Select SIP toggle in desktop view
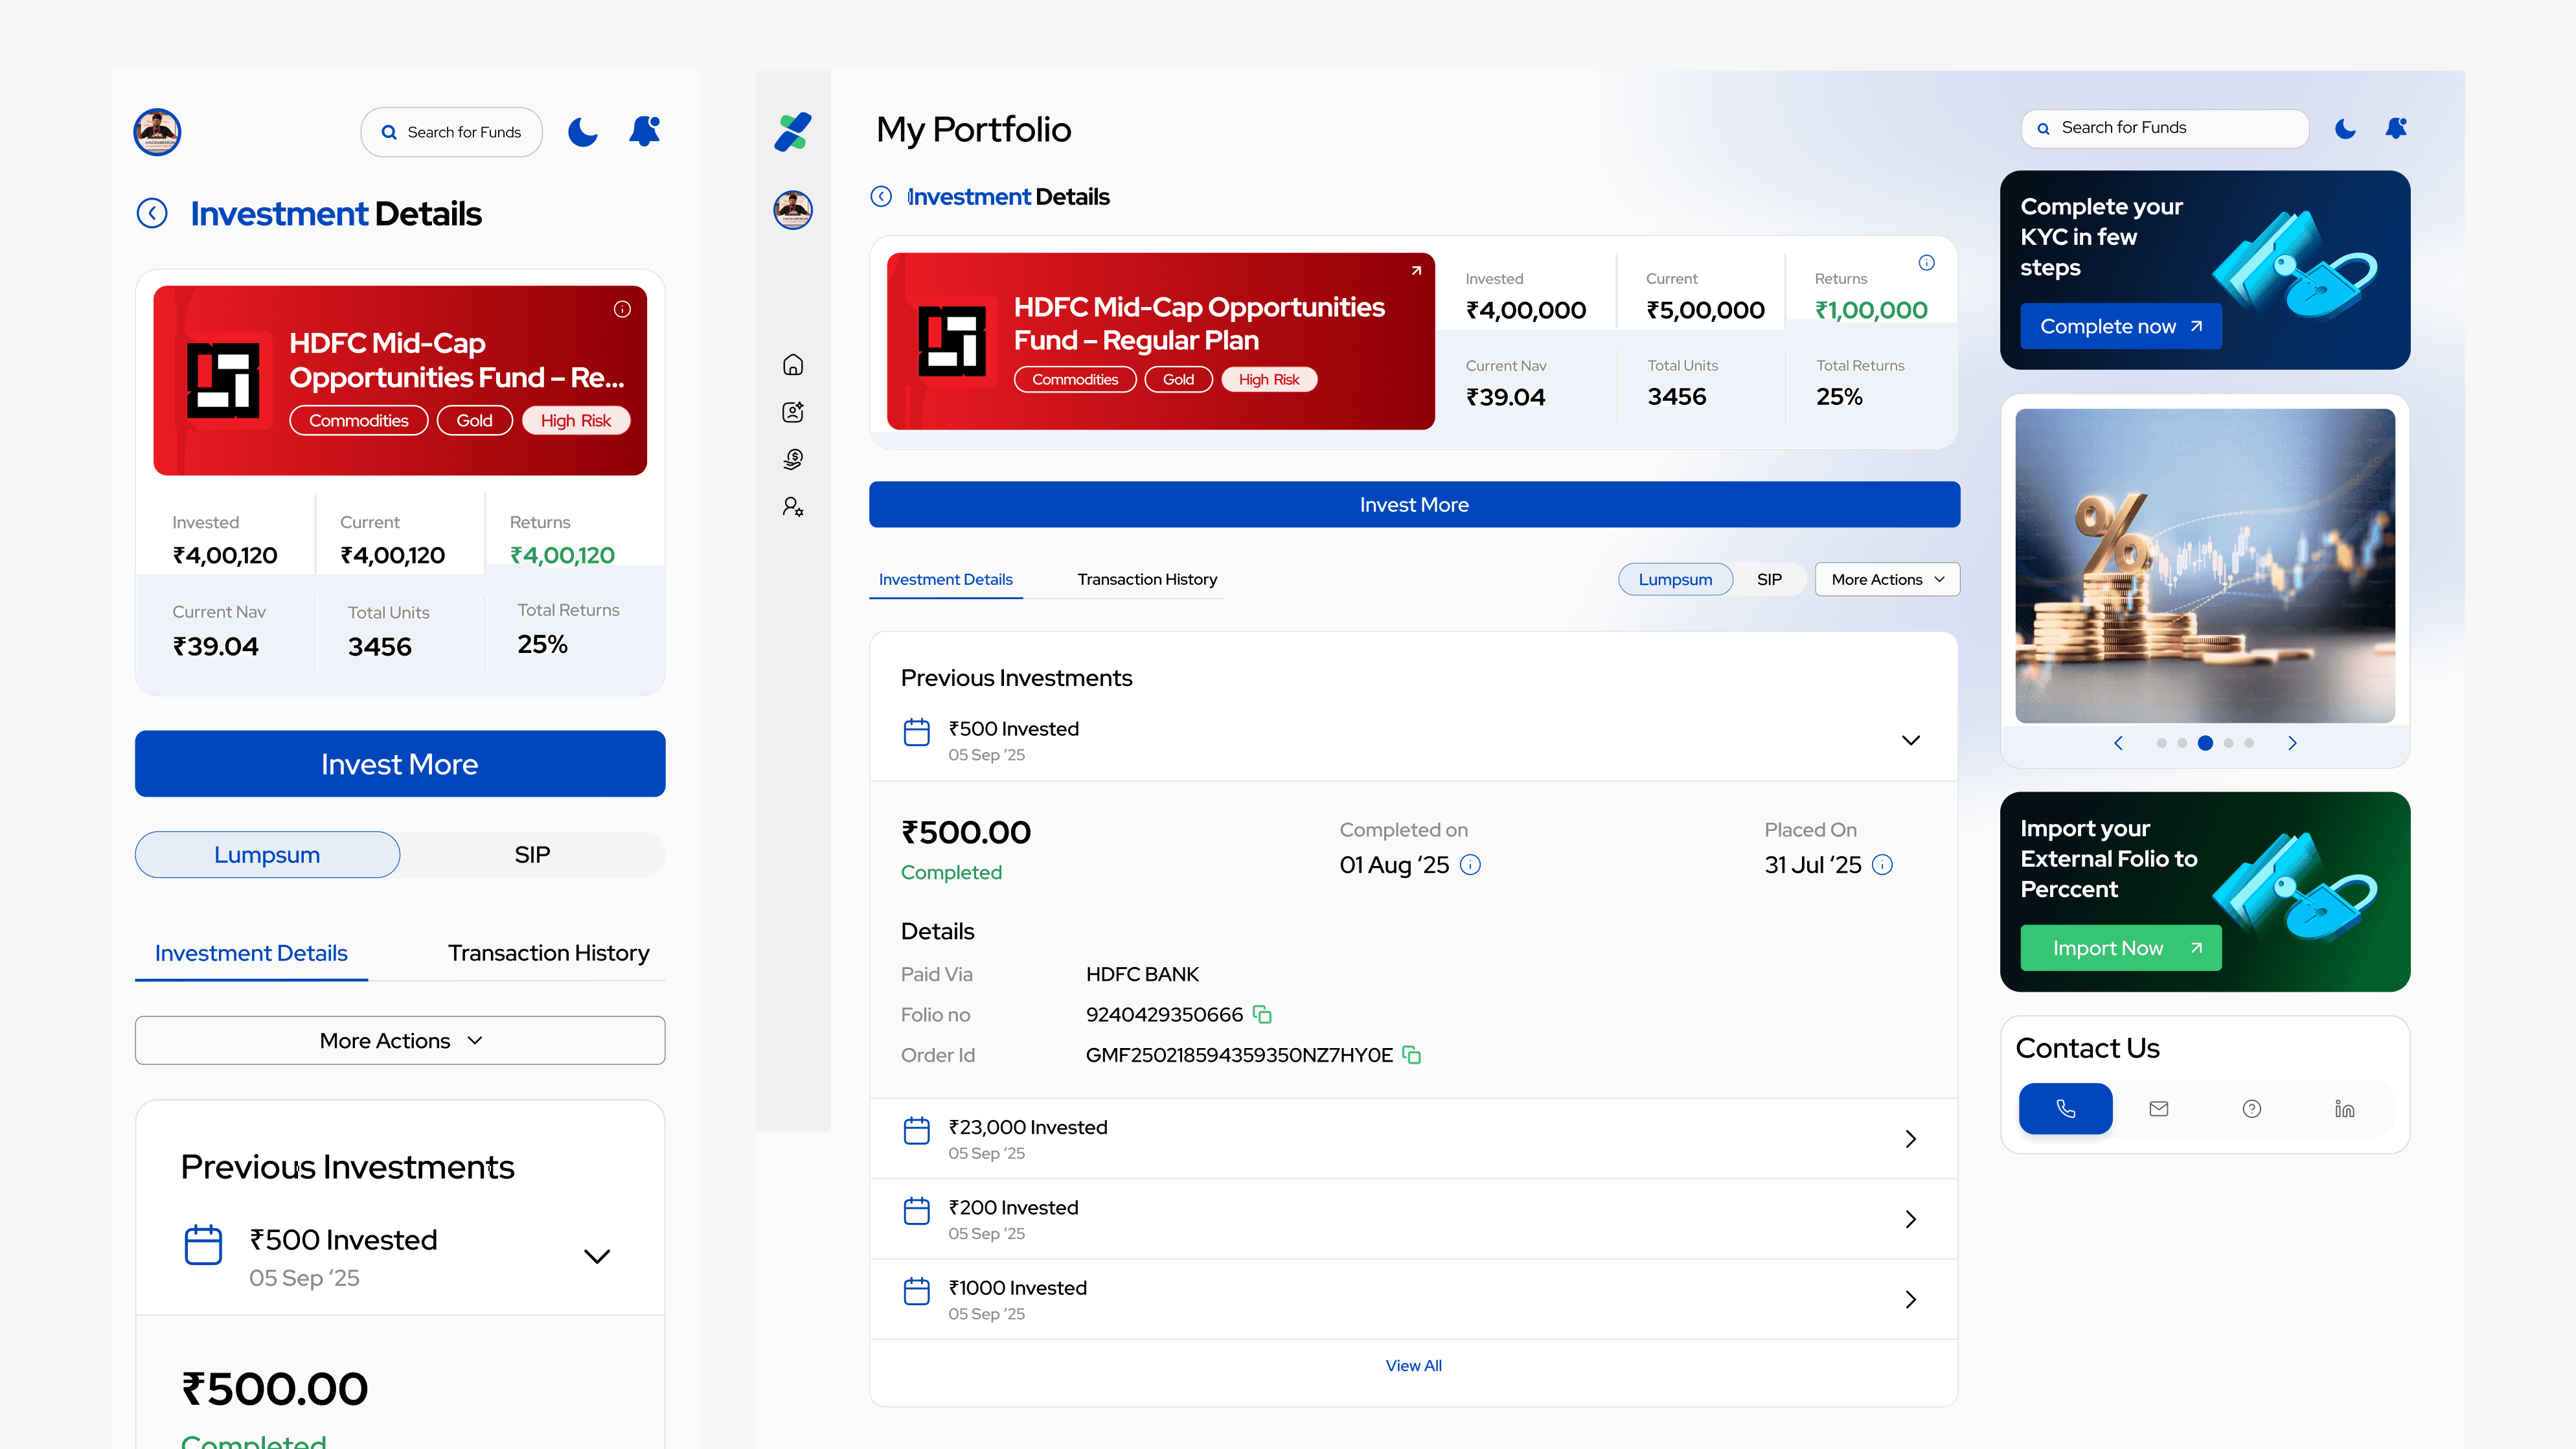2576x1449 pixels. tap(1769, 579)
